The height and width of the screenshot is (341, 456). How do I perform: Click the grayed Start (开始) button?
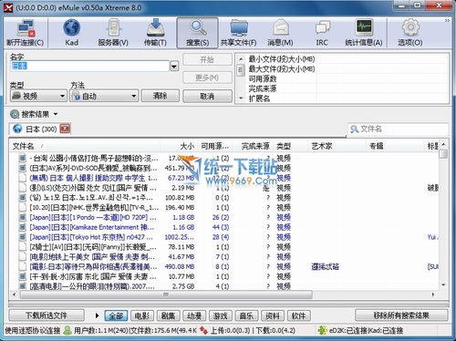tap(207, 59)
